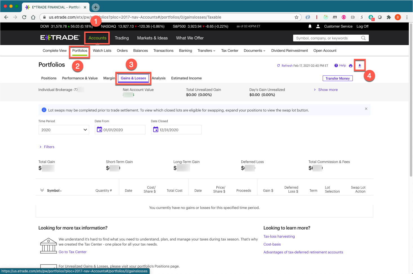Sort the table by Symbol column
Image resolution: width=413 pixels, height=274 pixels.
(x=54, y=191)
